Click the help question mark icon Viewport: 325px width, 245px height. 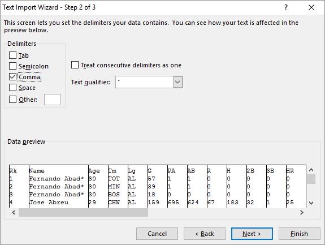[286, 8]
